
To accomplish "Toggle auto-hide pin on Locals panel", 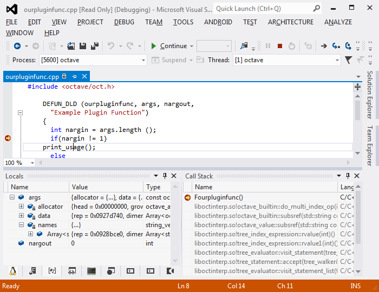I will [x=165, y=176].
